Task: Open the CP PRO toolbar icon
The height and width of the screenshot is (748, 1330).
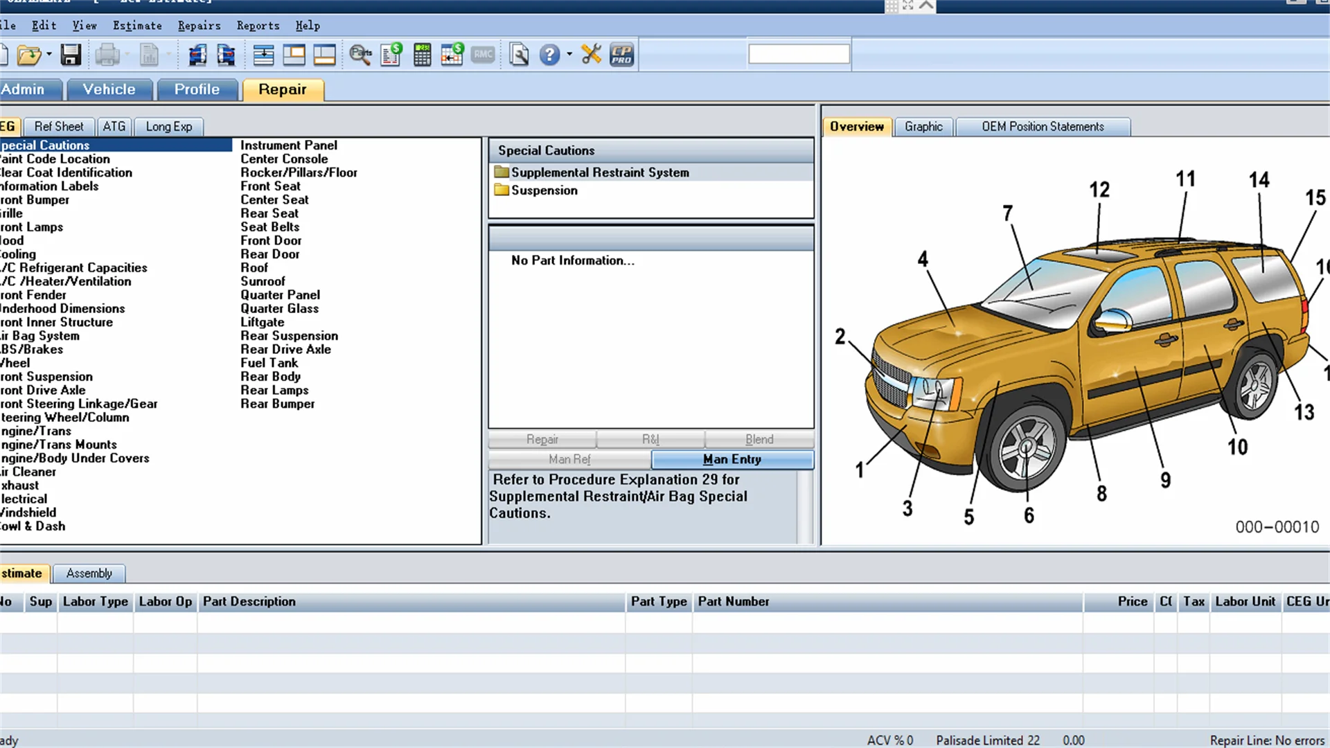Action: (621, 55)
